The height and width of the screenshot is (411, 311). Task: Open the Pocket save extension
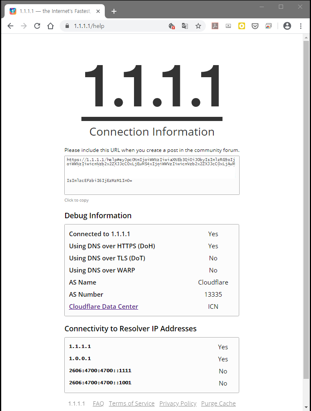(x=255, y=26)
